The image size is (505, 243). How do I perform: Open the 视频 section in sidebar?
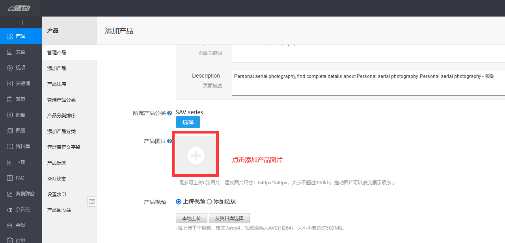click(20, 67)
